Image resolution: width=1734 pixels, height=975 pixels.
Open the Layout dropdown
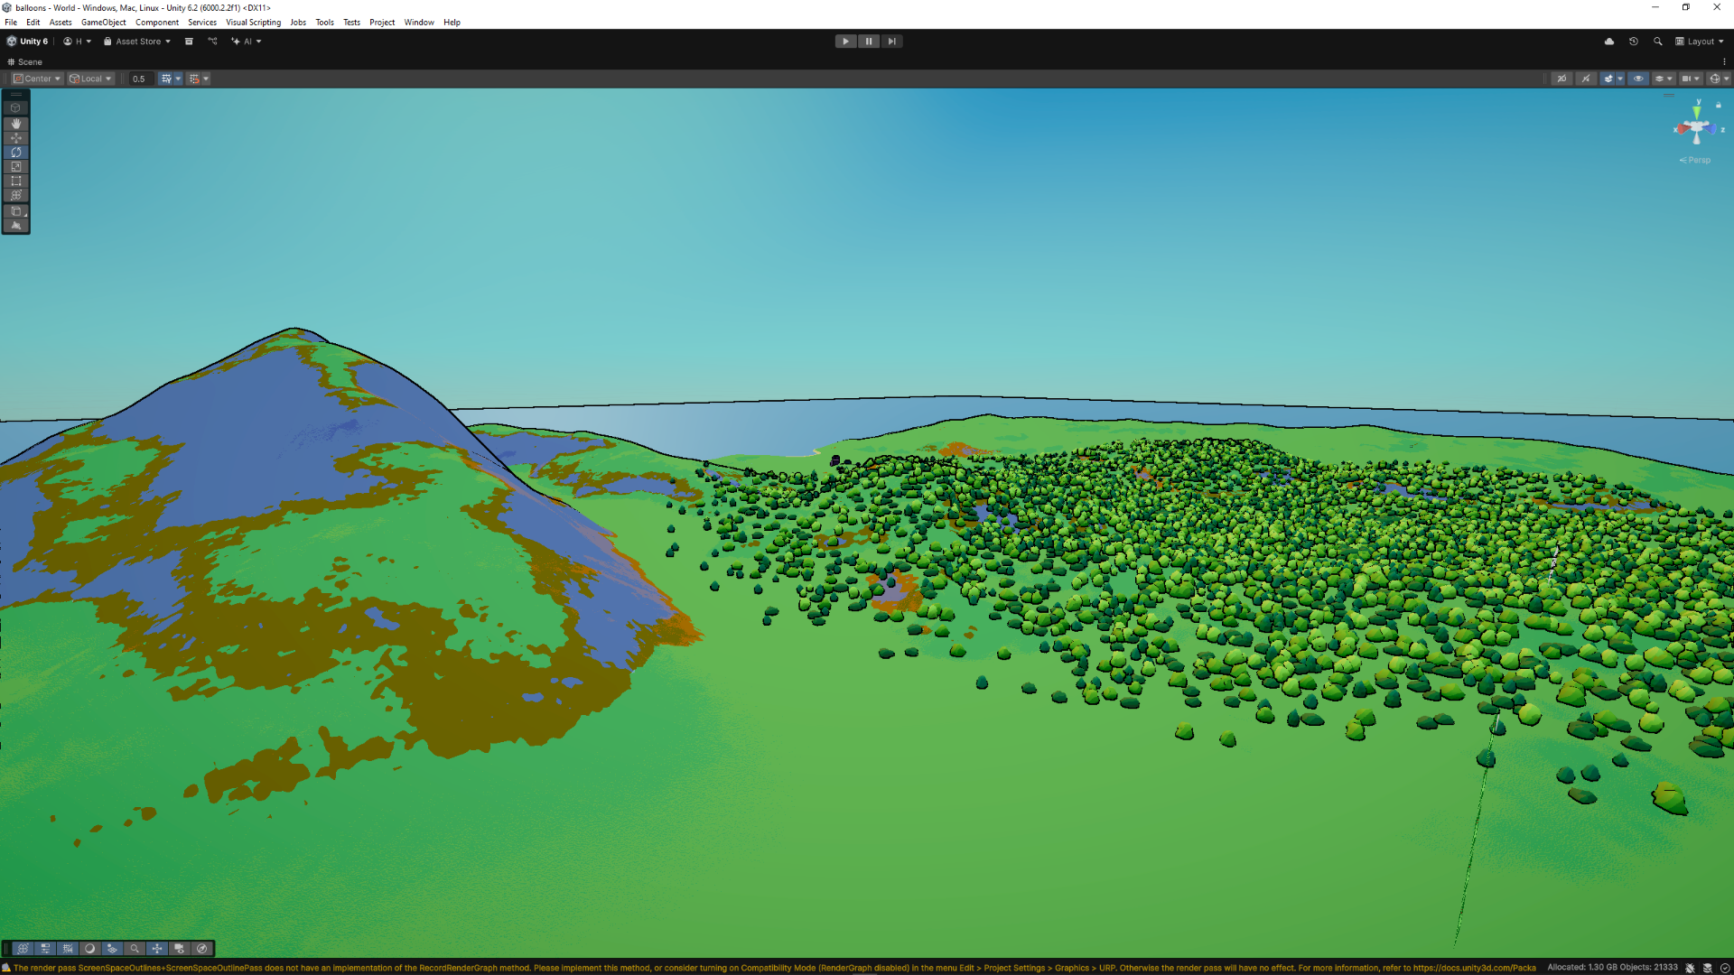click(x=1700, y=42)
